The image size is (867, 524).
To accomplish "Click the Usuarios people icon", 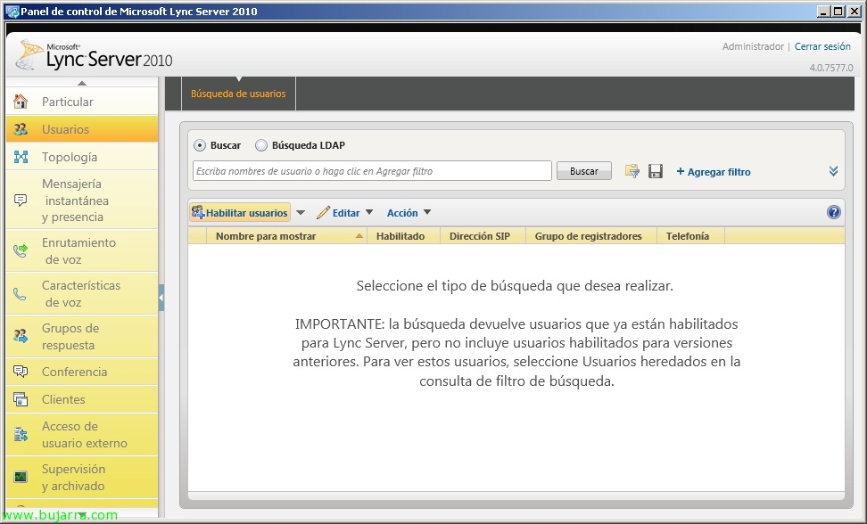I will (21, 129).
